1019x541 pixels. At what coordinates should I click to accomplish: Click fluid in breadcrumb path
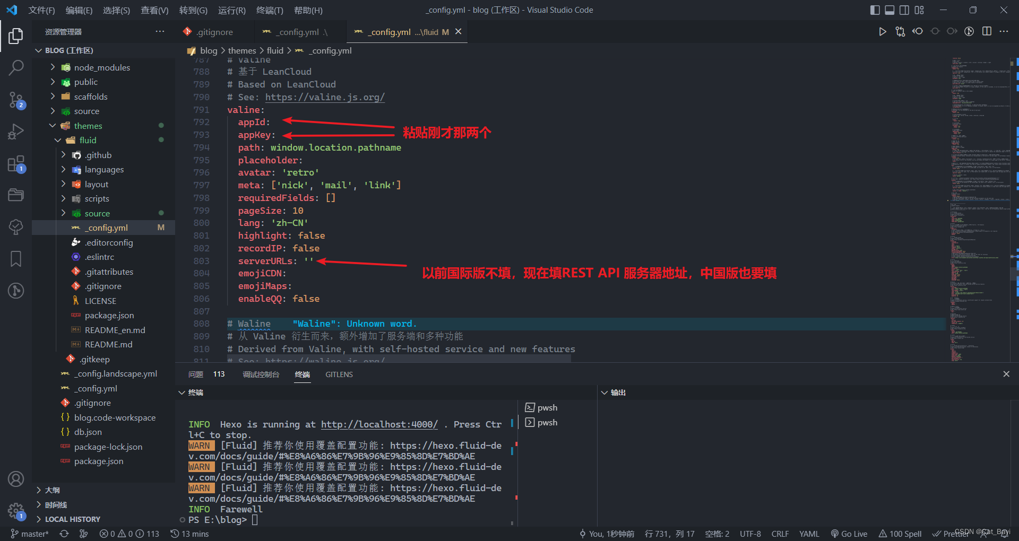point(275,50)
